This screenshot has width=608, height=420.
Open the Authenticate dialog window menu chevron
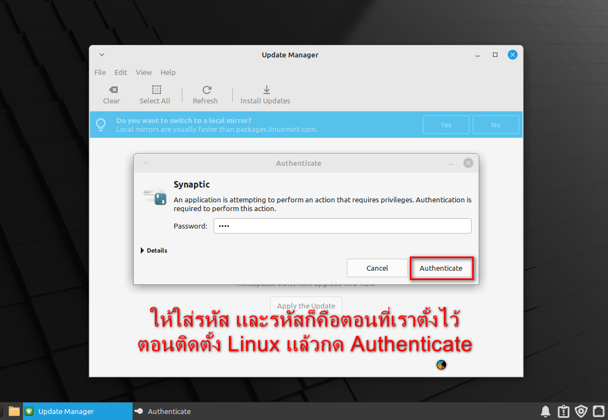[146, 163]
